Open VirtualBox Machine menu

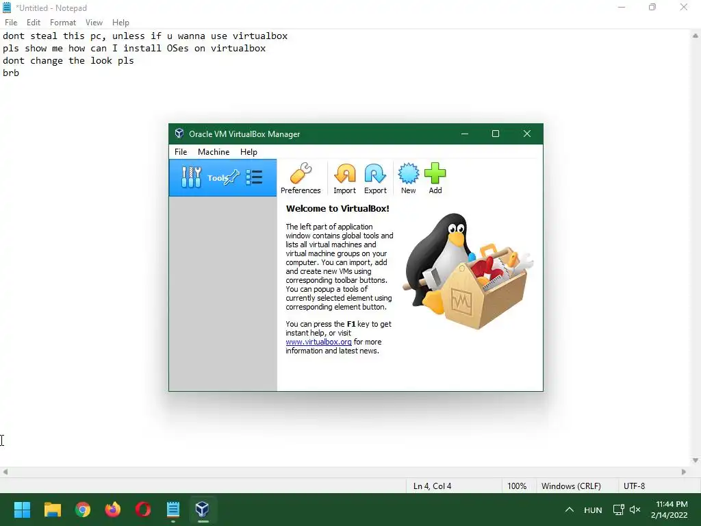click(x=214, y=152)
